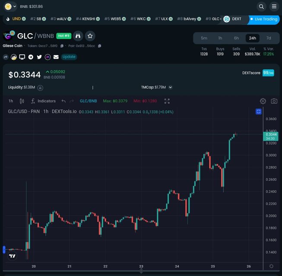Click the blue chart toggle square icon
This screenshot has width=282, height=276.
(x=259, y=112)
